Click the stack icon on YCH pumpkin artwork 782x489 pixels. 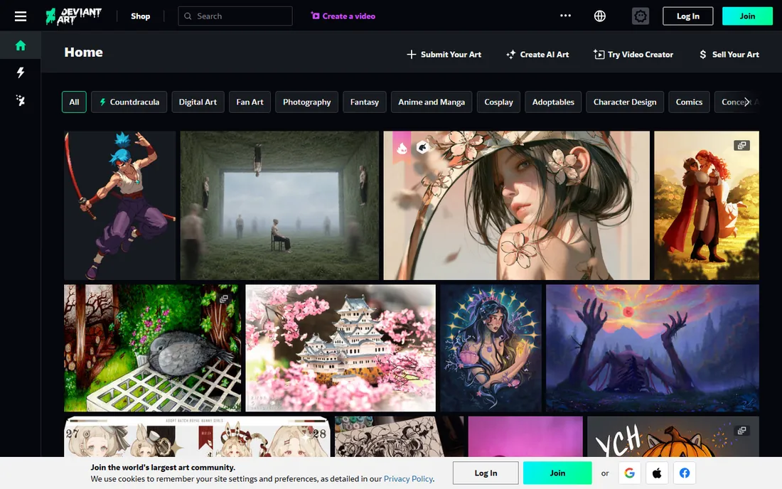[741, 430]
